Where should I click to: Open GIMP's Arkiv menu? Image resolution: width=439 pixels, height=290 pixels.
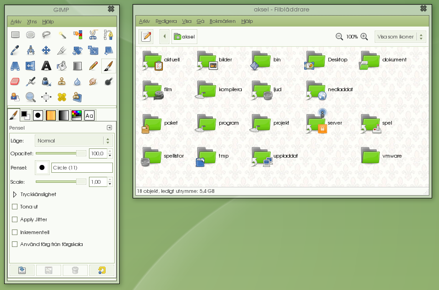(16, 22)
